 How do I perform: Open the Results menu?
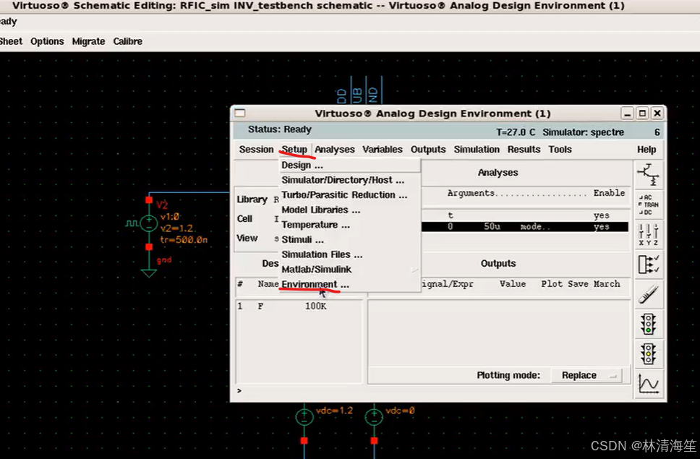(x=524, y=150)
